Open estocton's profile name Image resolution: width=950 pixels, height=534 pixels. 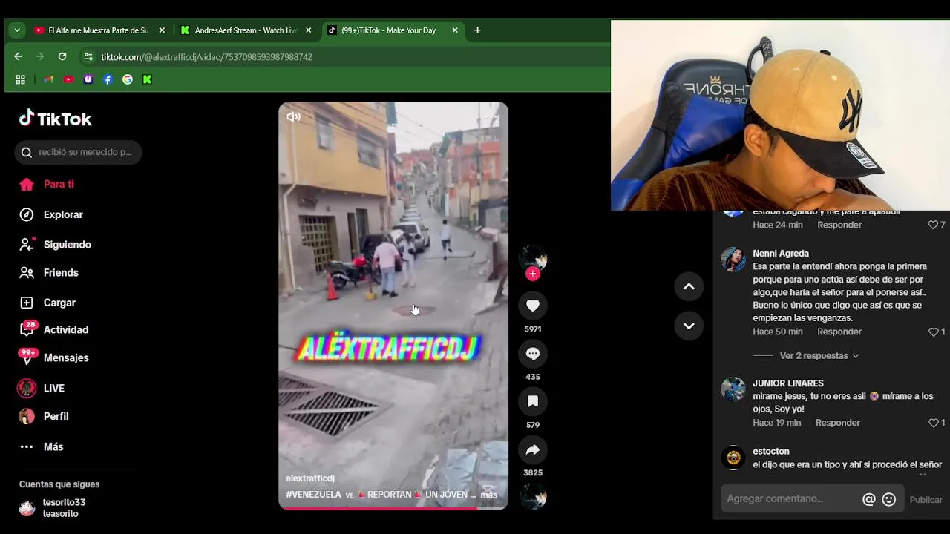point(771,451)
